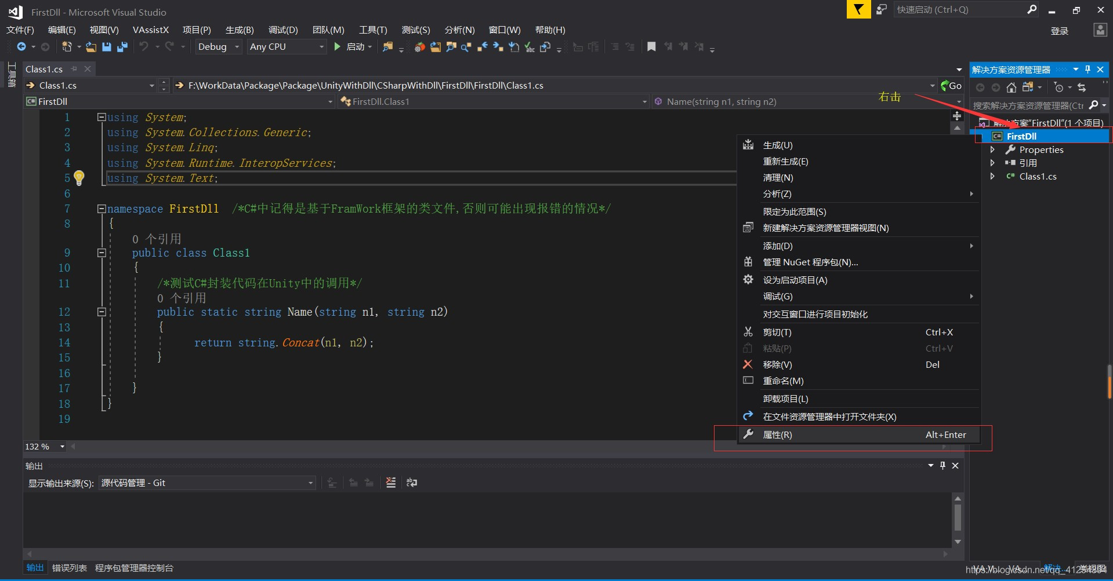Click the Navigate Backward arrow in toolbar
Screen dimensions: 1113x581
click(x=21, y=46)
